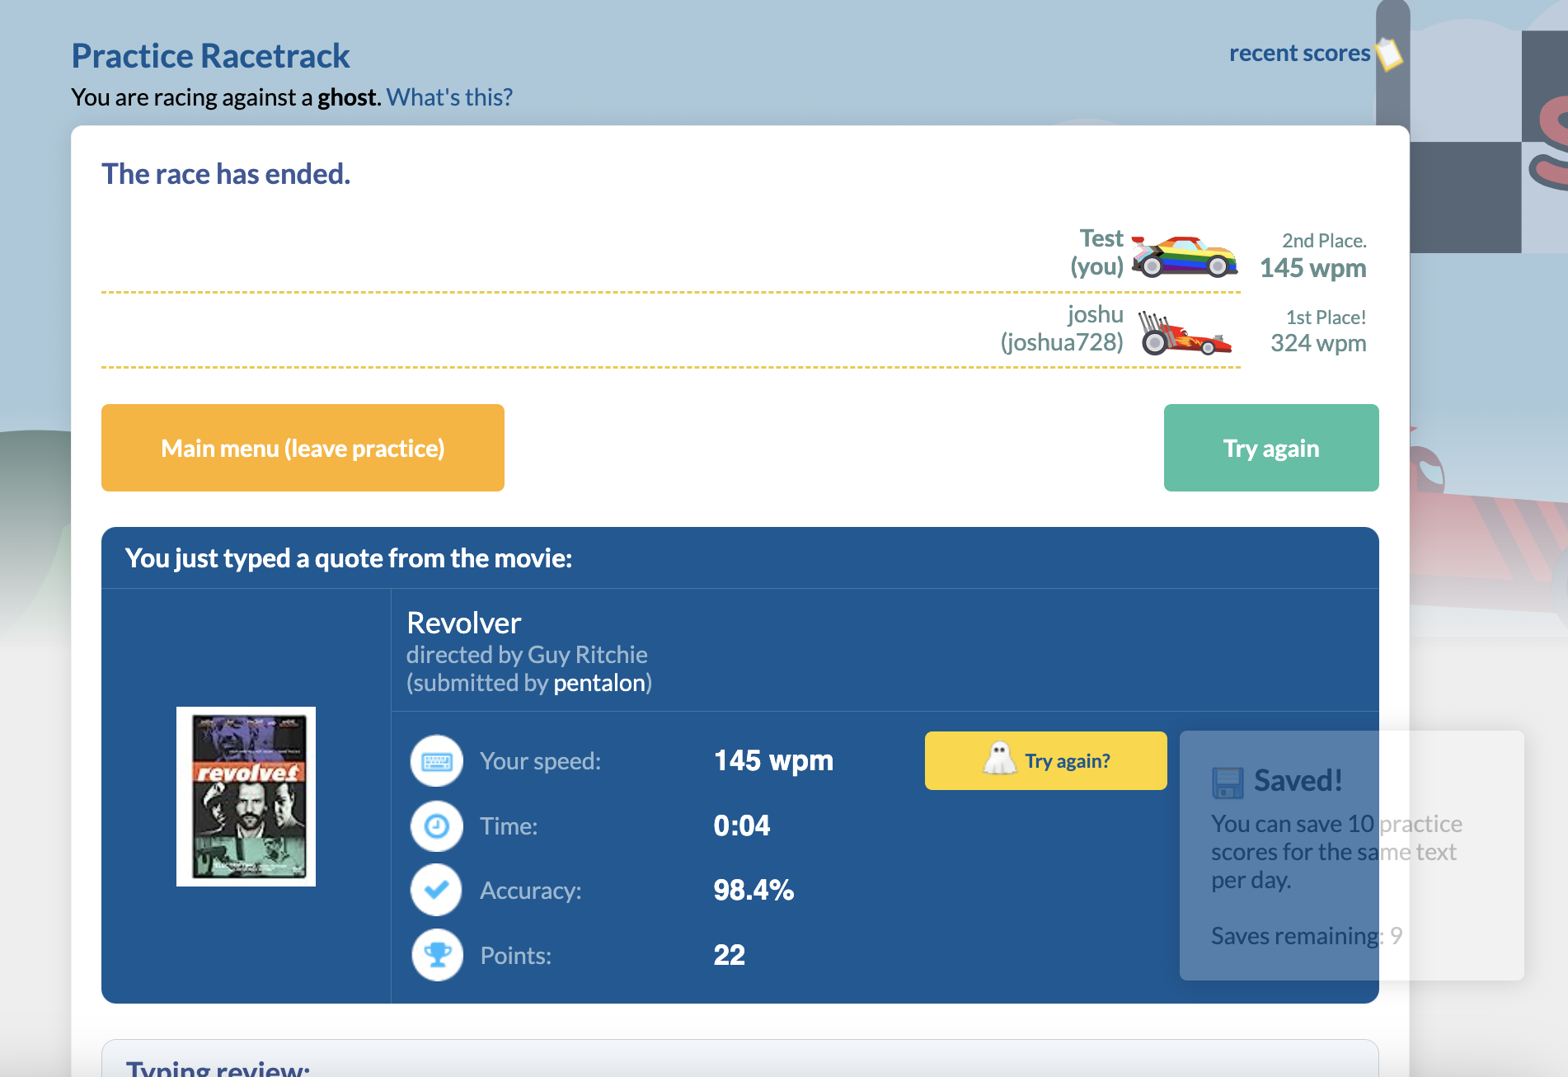Open the Revolver movie poster thumbnail
This screenshot has height=1077, width=1568.
tap(246, 797)
